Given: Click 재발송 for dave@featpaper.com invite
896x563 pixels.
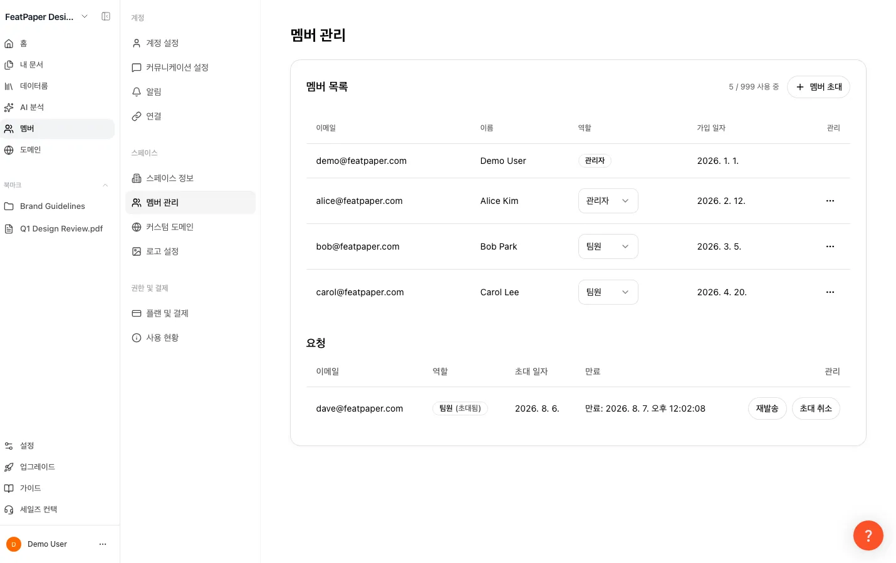Looking at the screenshot, I should click(767, 408).
